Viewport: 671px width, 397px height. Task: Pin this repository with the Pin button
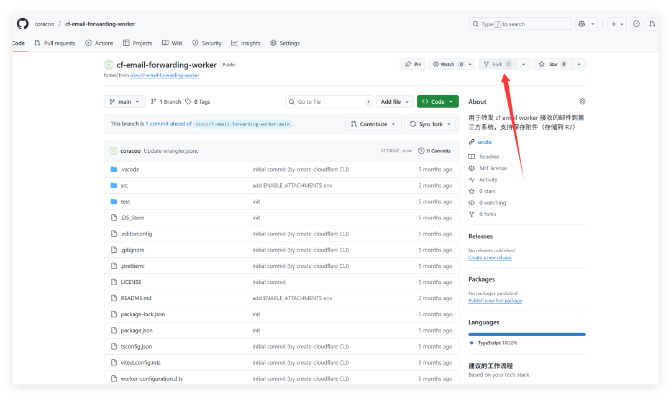413,64
